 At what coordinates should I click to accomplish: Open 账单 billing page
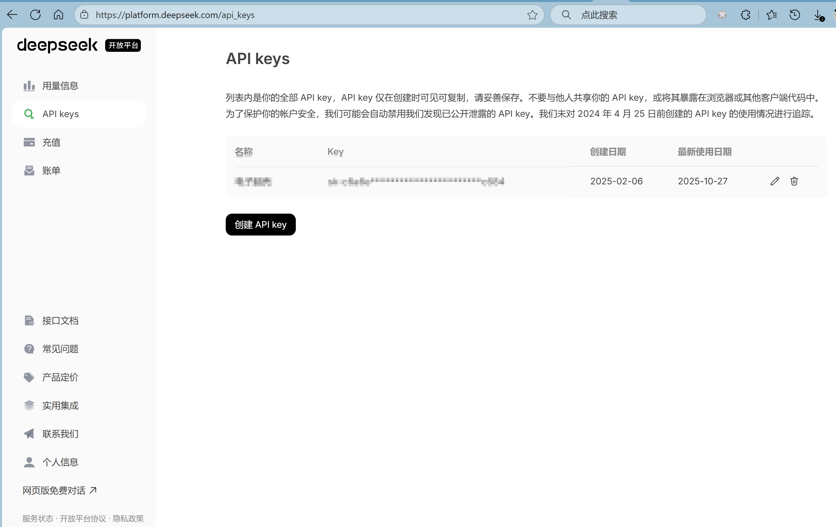[x=51, y=170]
